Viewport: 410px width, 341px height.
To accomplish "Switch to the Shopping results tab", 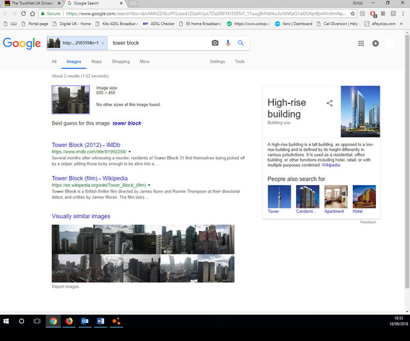I will coord(121,62).
